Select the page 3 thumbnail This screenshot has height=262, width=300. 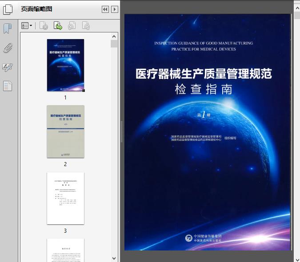click(65, 198)
